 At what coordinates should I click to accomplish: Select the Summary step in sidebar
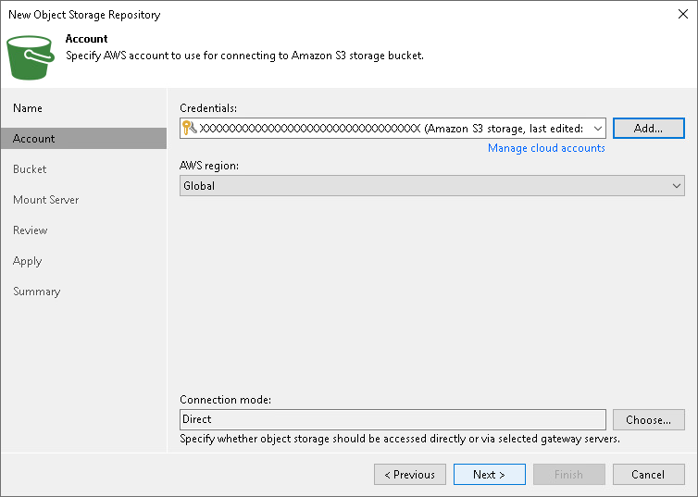tap(36, 292)
